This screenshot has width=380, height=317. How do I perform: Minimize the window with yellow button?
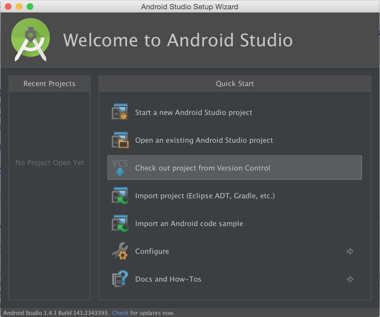(19, 6)
